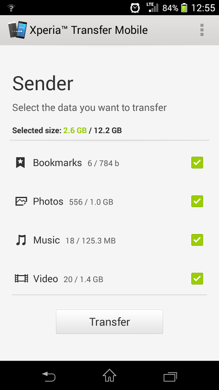The image size is (219, 390).
Task: Tap the Photos picture icon
Action: coord(21,201)
